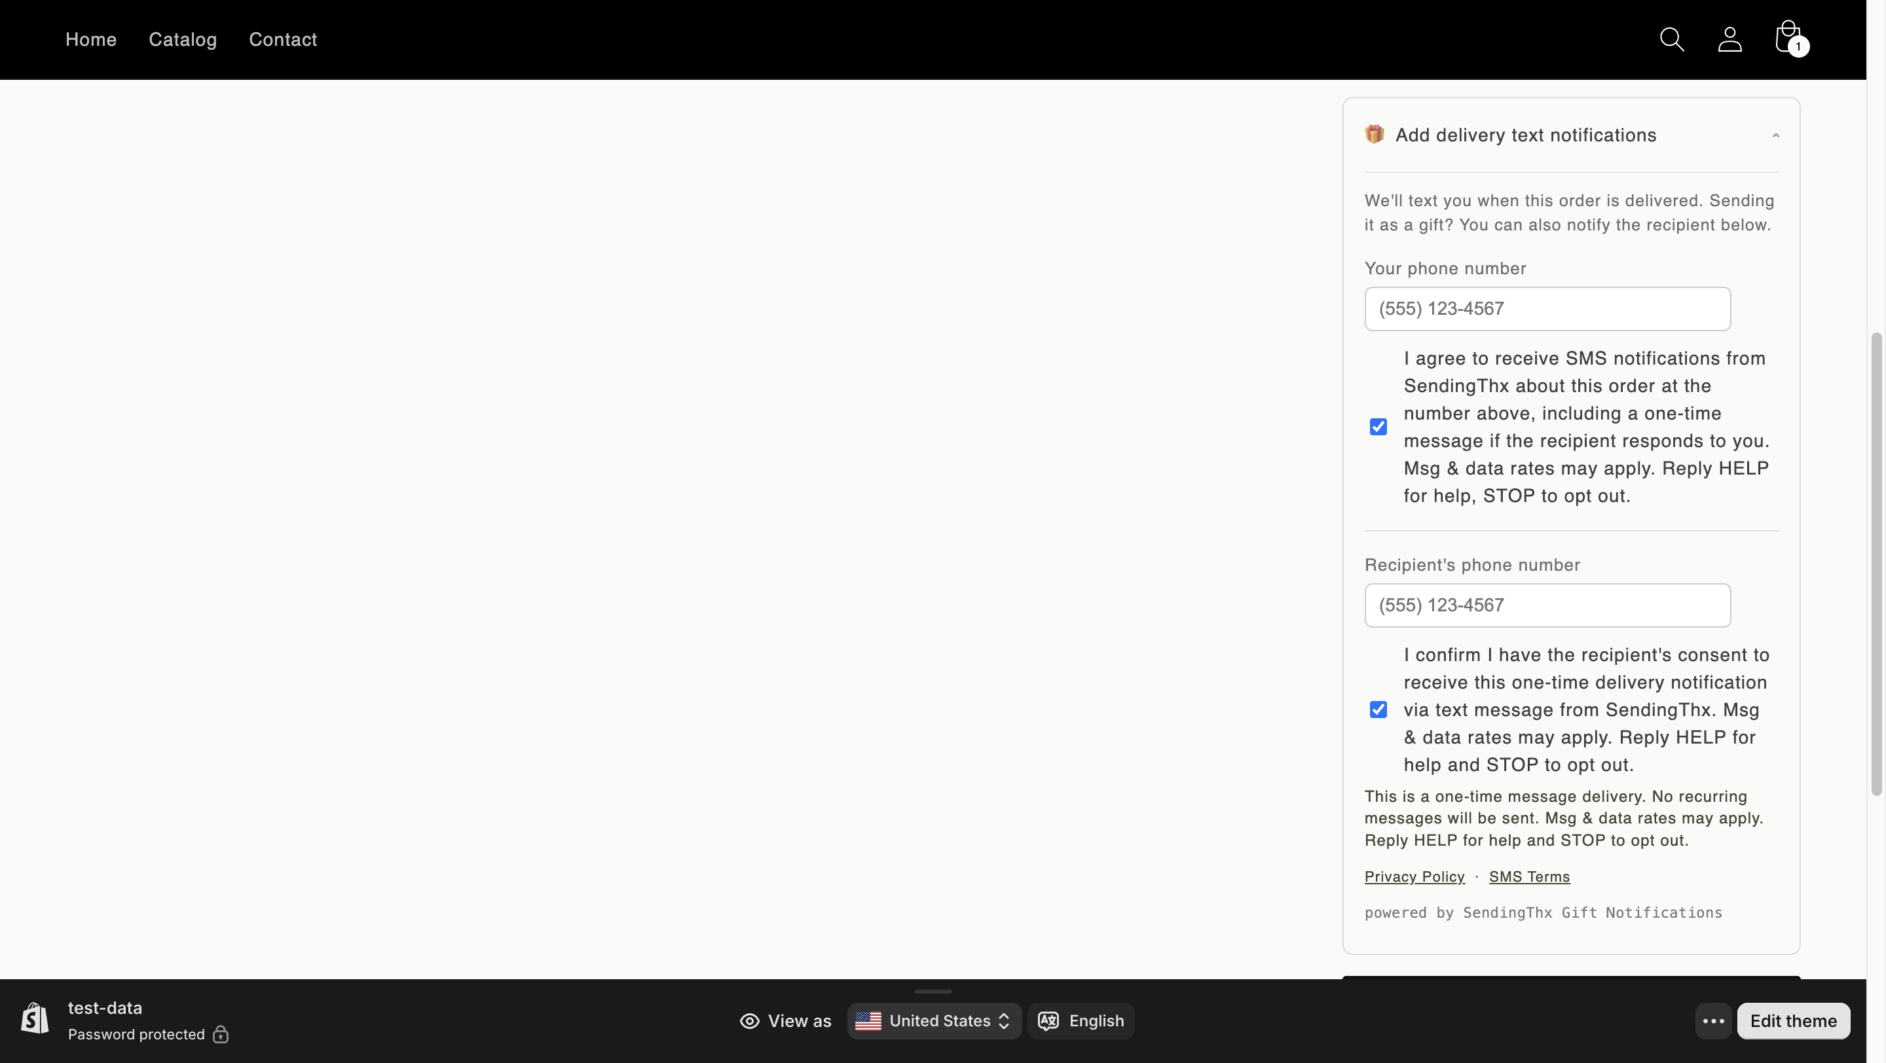Open the Catalog menu item

click(x=183, y=39)
